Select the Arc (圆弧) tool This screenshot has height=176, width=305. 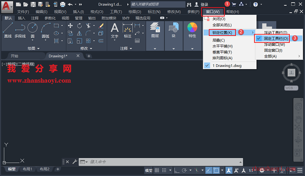[45, 30]
